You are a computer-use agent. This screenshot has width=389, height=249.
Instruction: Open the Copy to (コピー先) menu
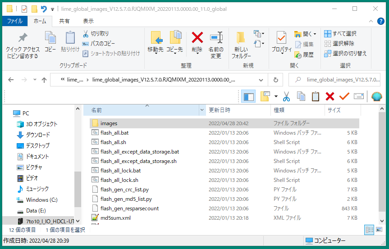(x=174, y=42)
